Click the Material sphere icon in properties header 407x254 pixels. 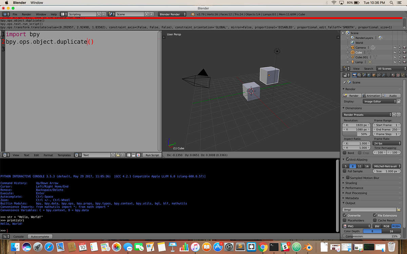point(393,75)
